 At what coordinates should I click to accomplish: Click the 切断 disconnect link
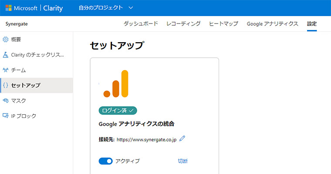pyautogui.click(x=182, y=161)
